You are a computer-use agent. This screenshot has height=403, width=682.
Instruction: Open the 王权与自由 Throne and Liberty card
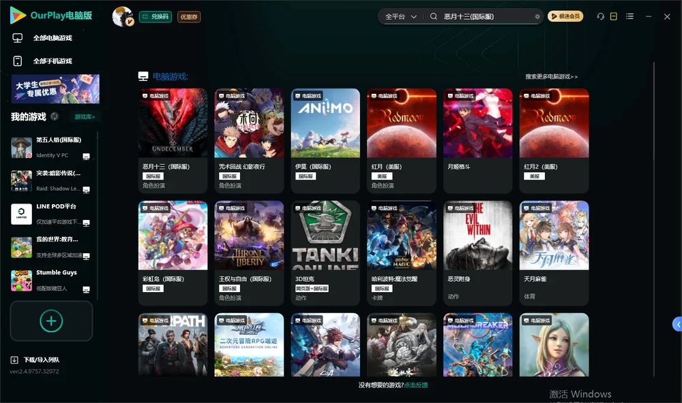pos(249,253)
